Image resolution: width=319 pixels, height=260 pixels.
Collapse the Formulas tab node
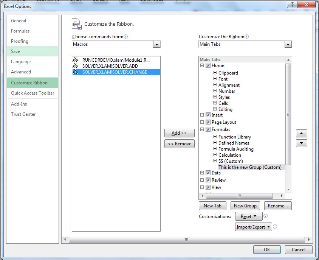click(202, 129)
